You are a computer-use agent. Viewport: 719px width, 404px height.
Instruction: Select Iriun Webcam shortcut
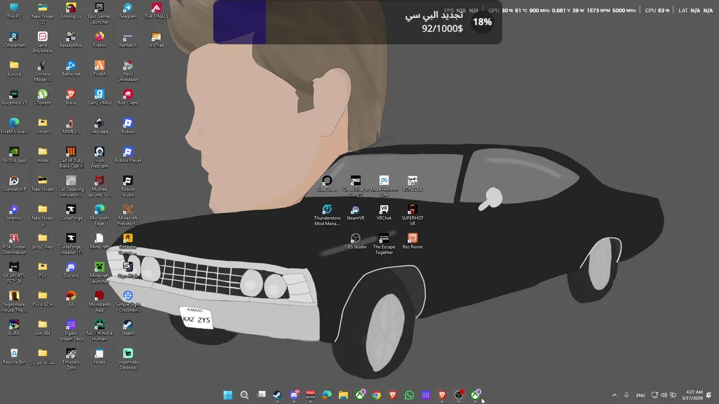pyautogui.click(x=99, y=157)
